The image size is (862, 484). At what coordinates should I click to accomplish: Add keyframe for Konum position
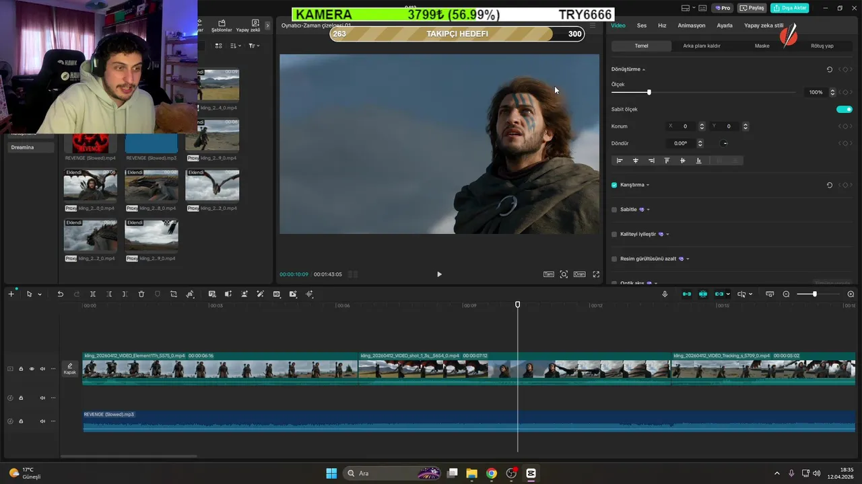845,126
